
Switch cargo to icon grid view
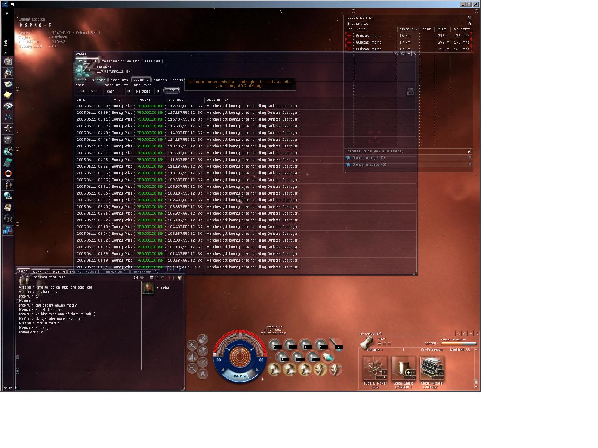coord(379,343)
